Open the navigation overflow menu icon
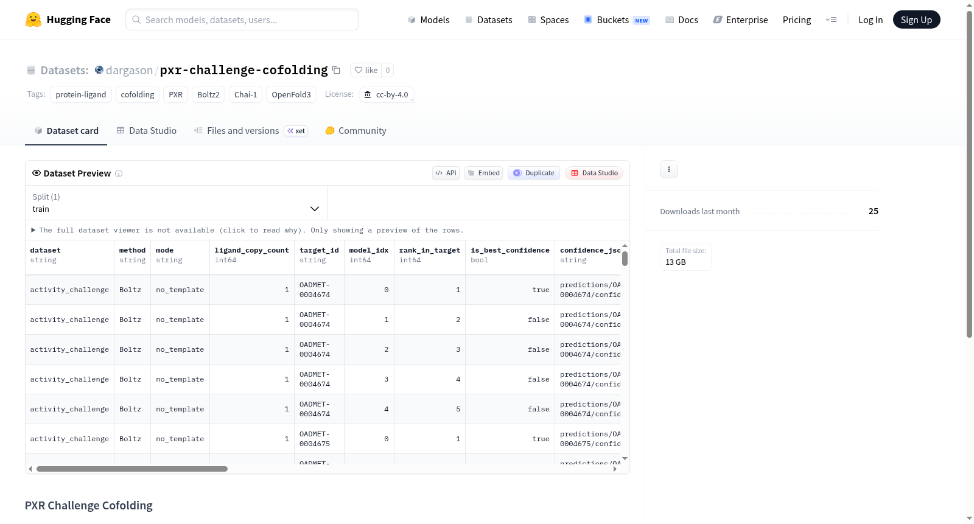The image size is (974, 524). 831,19
